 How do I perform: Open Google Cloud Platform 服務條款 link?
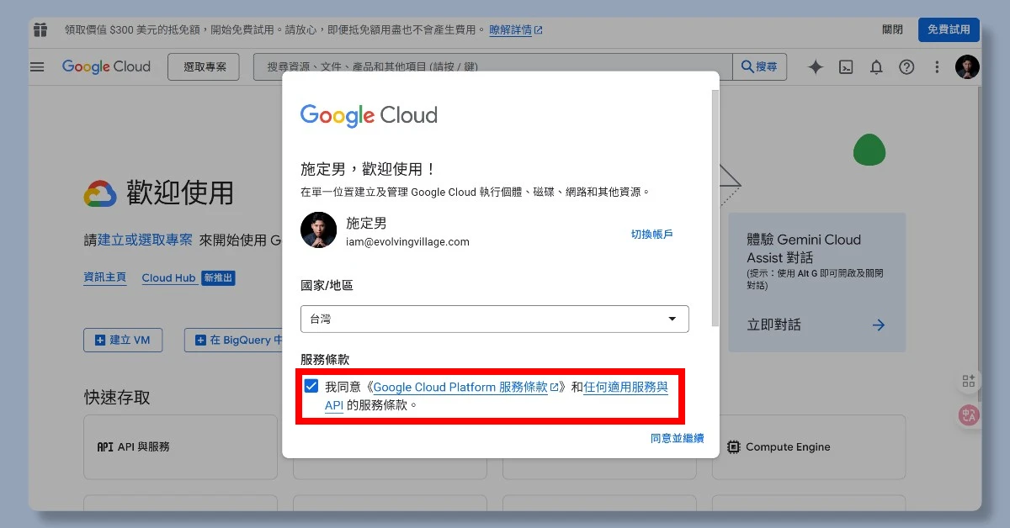point(466,387)
